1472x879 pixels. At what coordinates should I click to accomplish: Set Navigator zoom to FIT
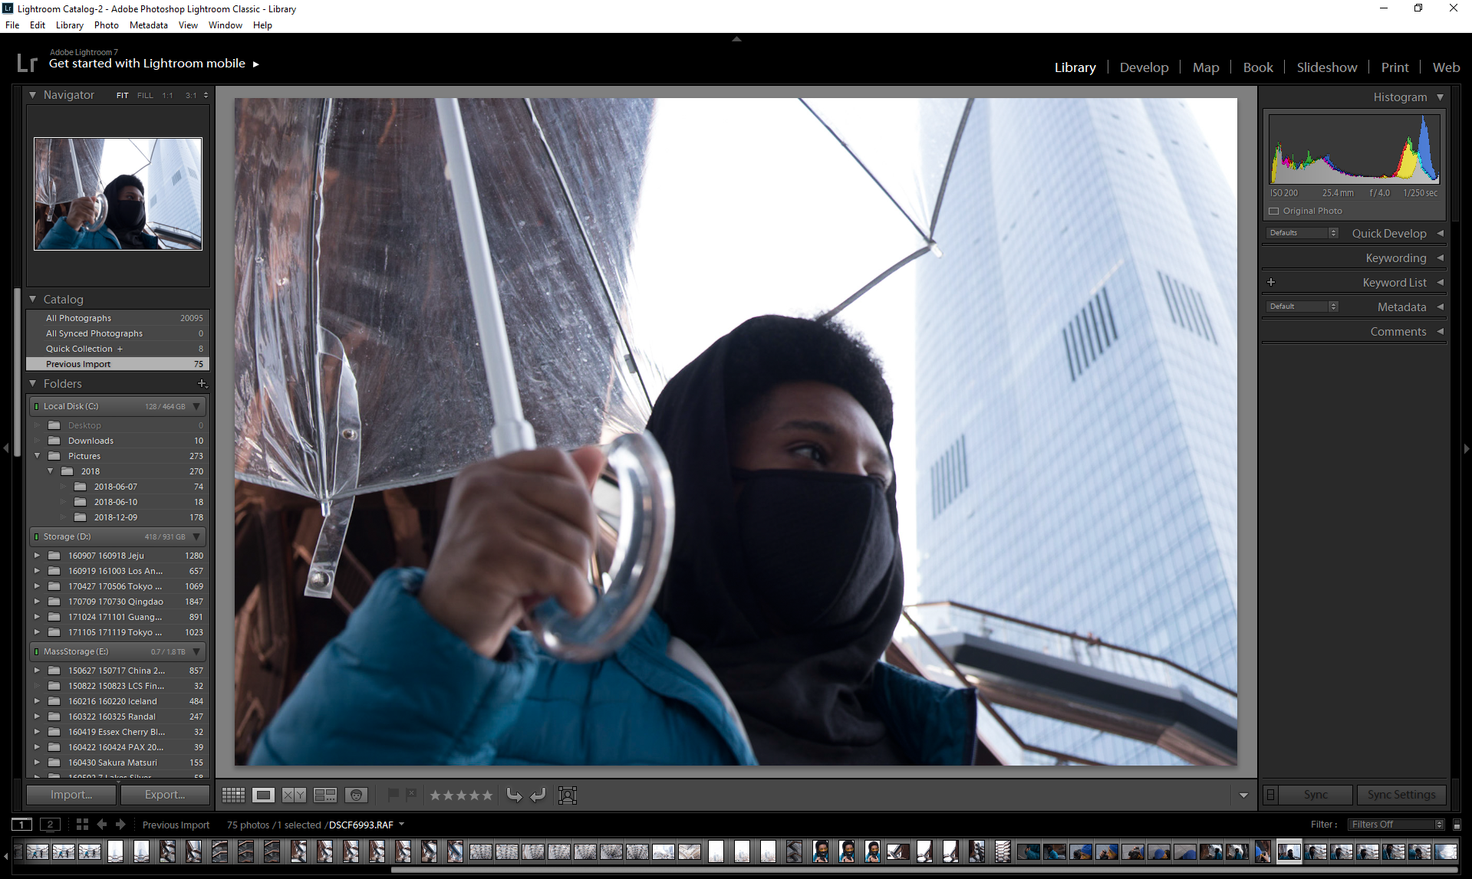122,96
